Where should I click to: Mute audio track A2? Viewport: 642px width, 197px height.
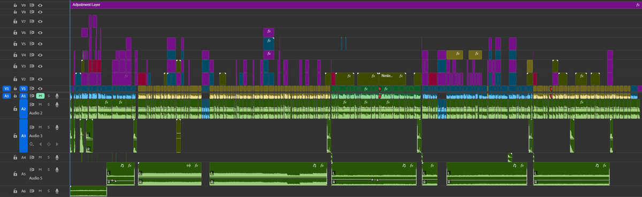41,104
